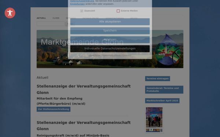Toggle the Essenziell checkbox
Image resolution: width=220 pixels, height=137 pixels.
[x=82, y=11]
